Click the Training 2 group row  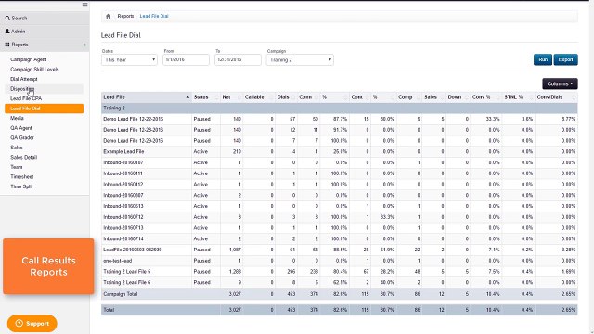pos(340,108)
